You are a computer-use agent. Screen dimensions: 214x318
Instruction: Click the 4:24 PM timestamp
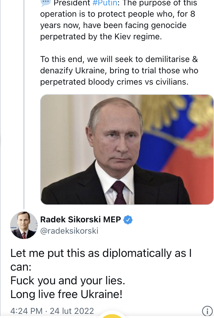[x=26, y=311]
